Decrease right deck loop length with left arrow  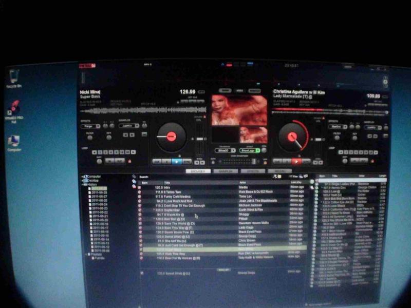click(341, 152)
